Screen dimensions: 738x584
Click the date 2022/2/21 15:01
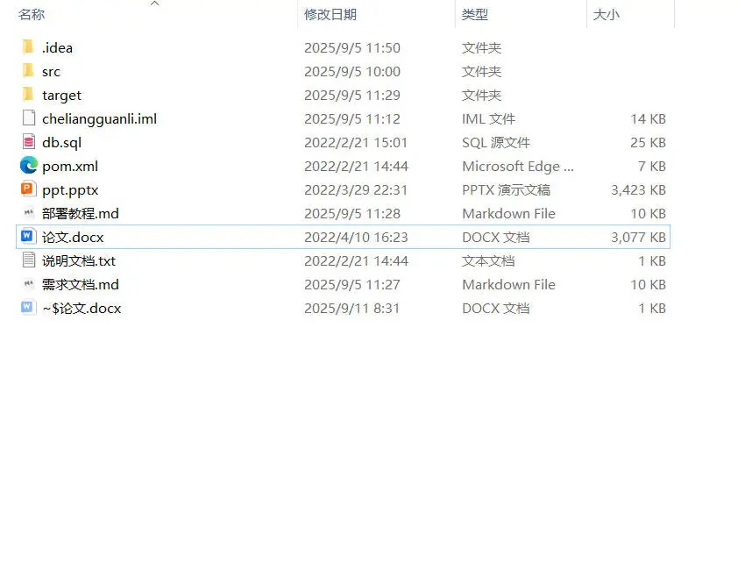tap(356, 142)
